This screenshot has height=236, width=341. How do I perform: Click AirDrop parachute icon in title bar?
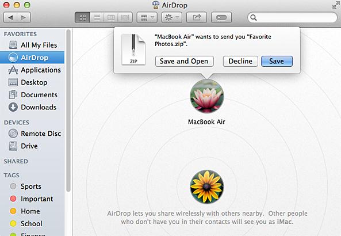(x=155, y=5)
